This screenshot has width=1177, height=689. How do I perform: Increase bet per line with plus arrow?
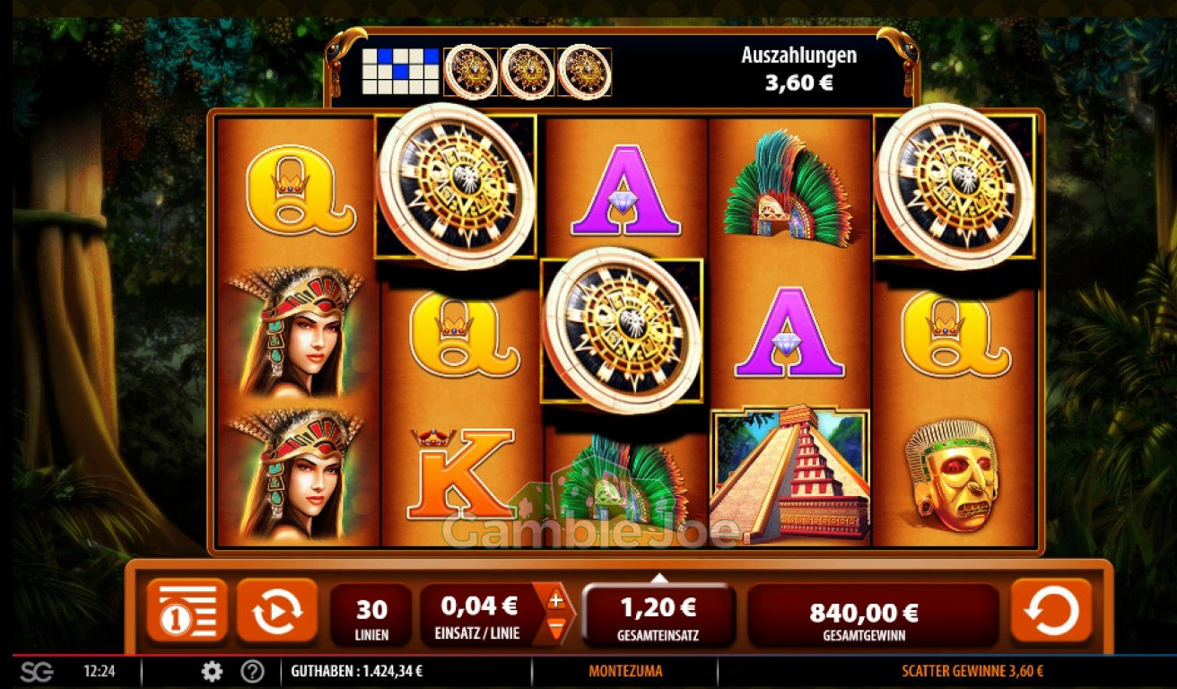pyautogui.click(x=556, y=598)
